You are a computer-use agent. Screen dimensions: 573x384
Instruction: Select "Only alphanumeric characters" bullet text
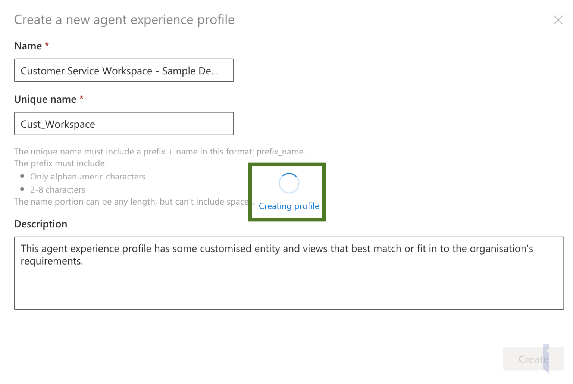[88, 177]
